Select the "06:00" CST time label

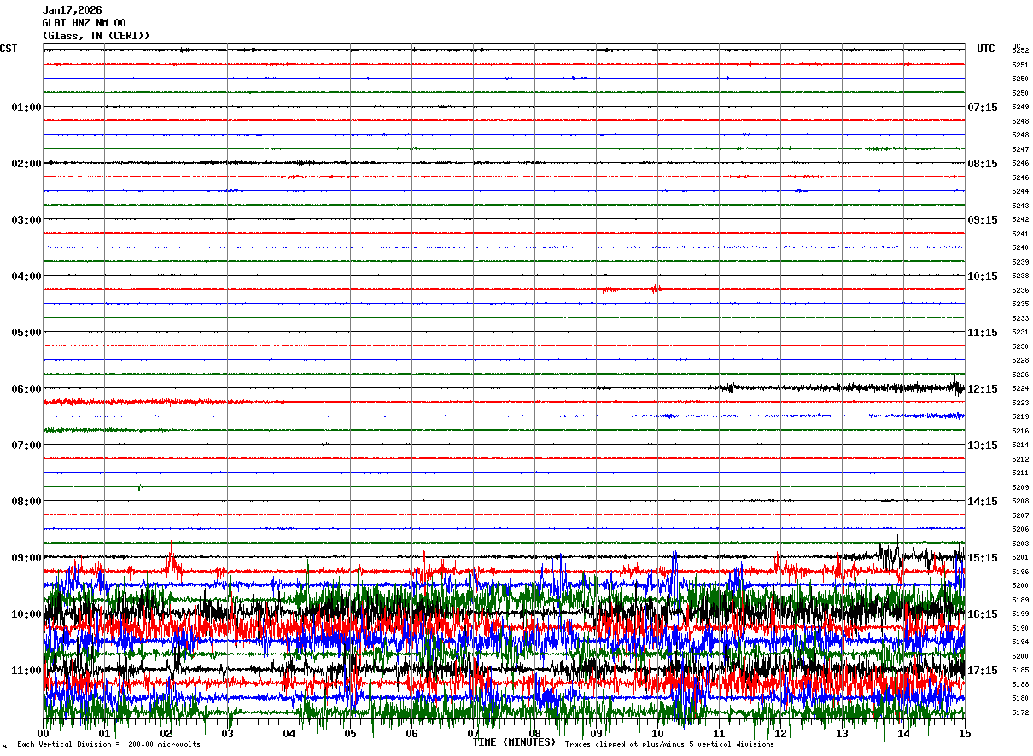pos(26,389)
